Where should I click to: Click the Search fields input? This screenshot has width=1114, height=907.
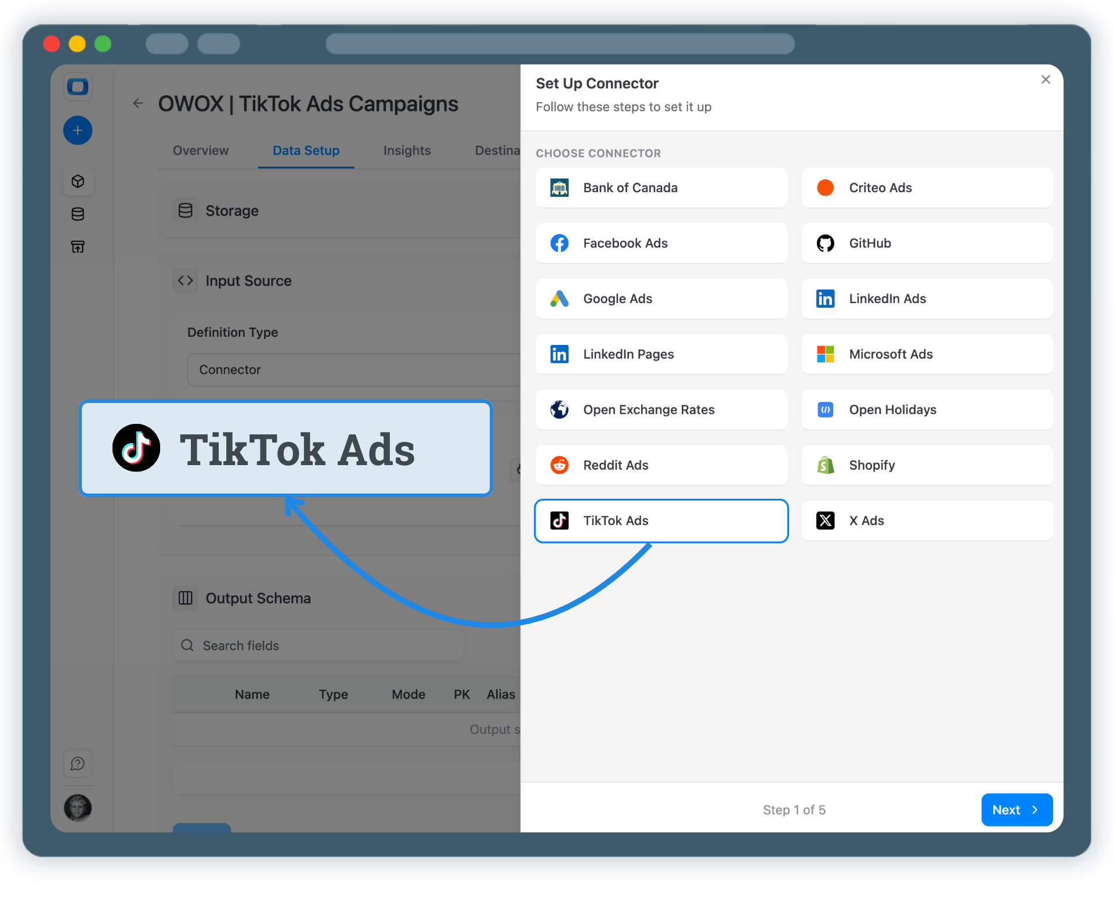click(x=318, y=645)
